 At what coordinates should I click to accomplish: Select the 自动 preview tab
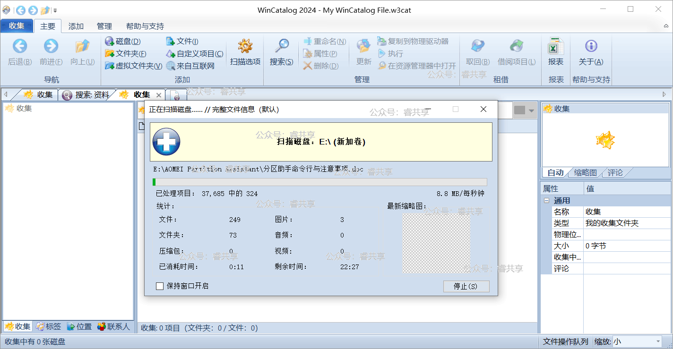[555, 172]
